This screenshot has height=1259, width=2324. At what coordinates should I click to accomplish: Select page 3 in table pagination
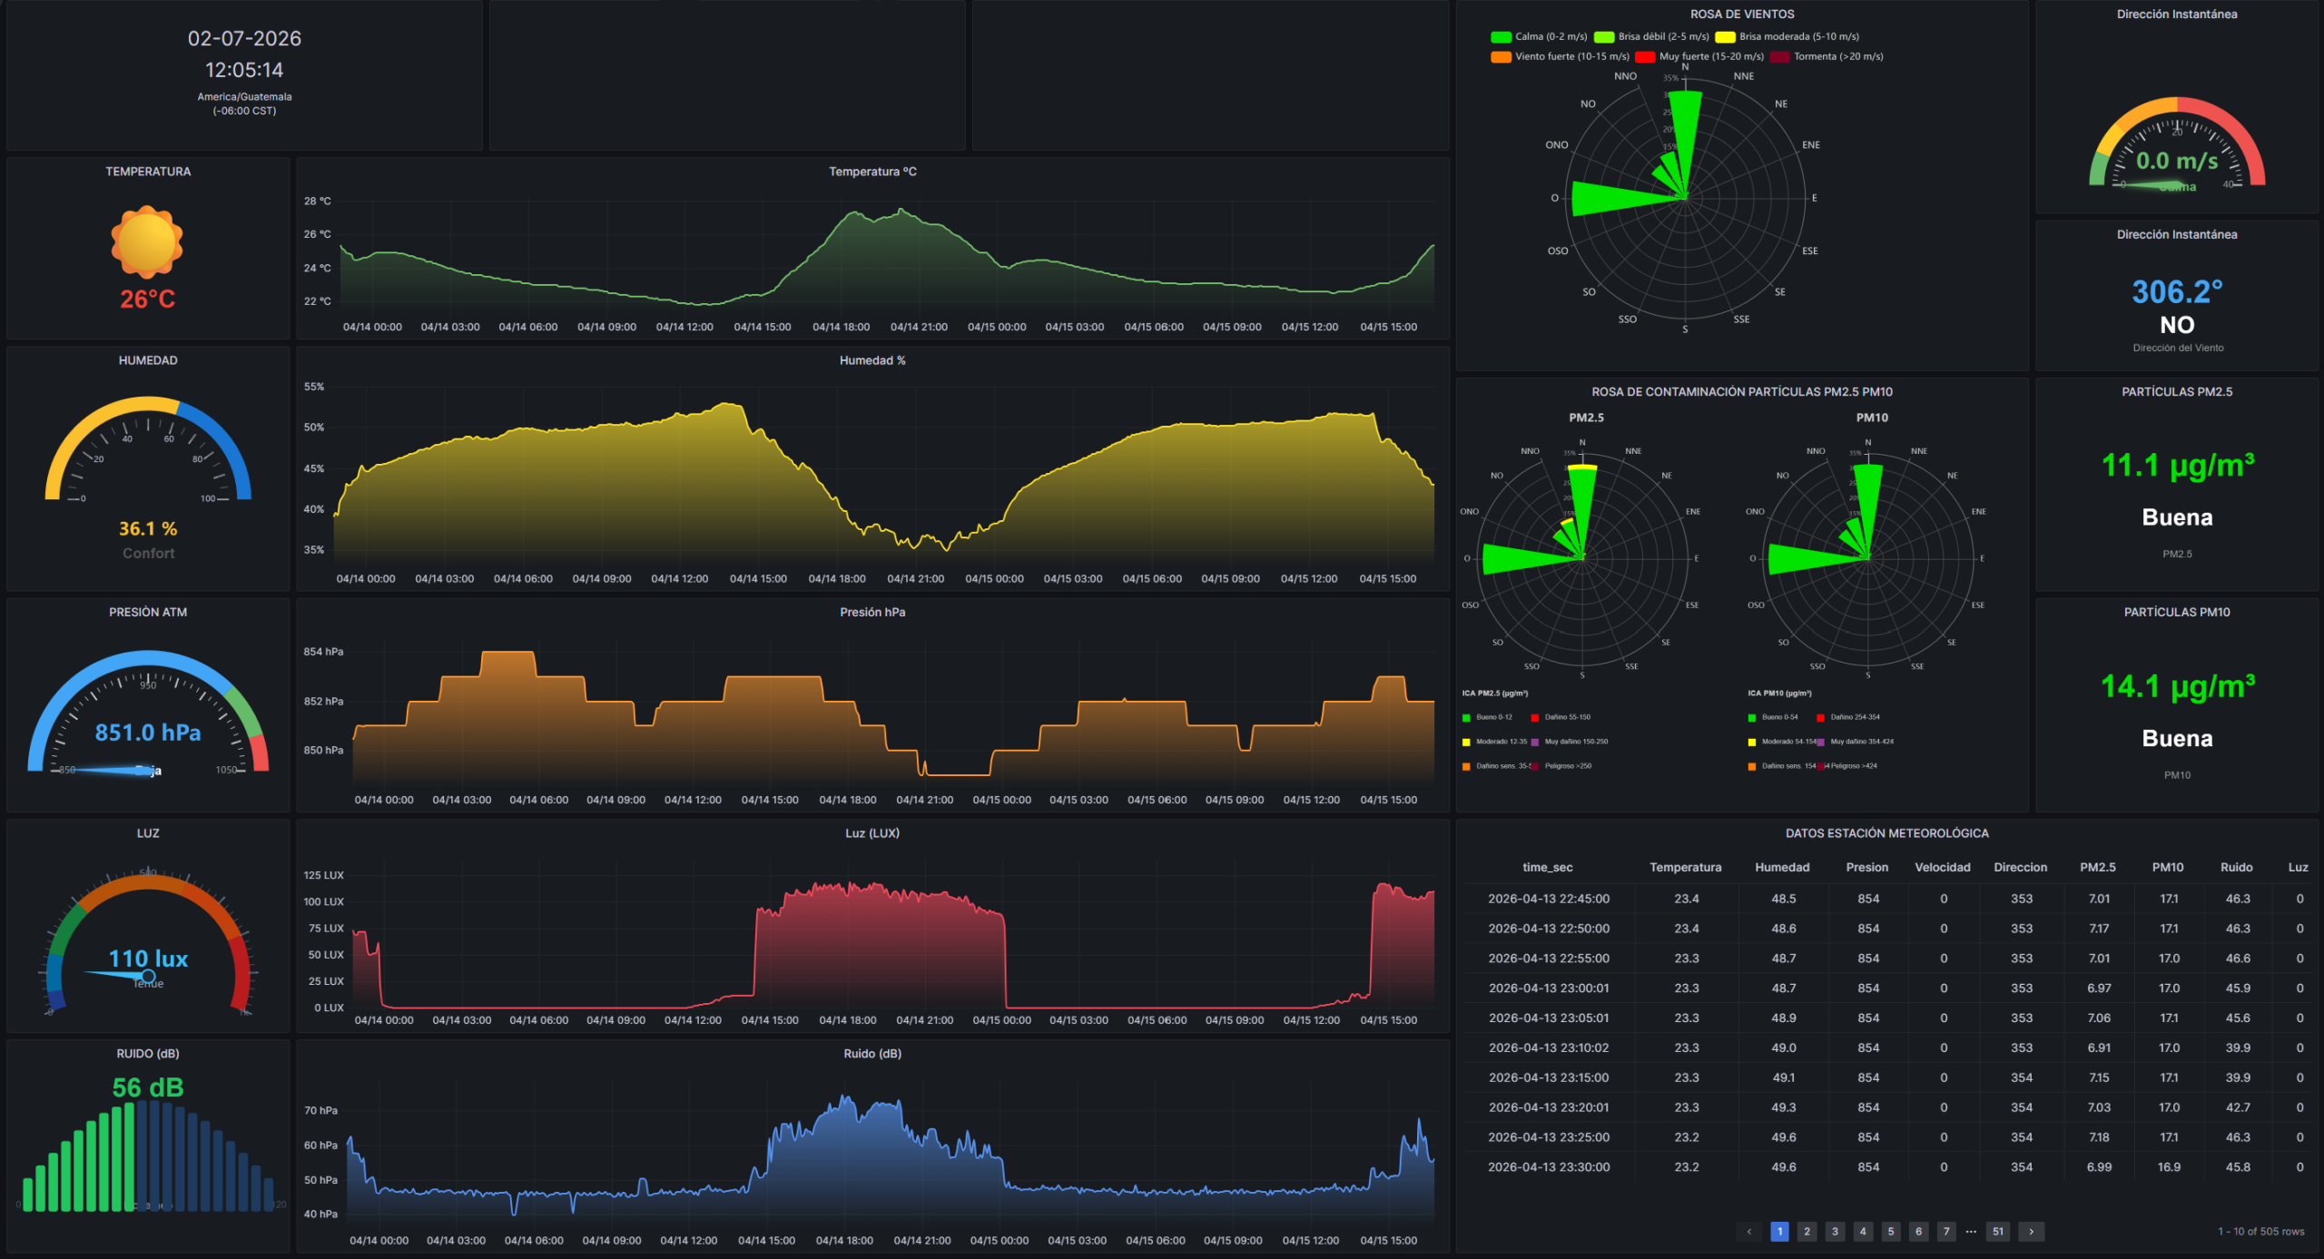1835,1232
